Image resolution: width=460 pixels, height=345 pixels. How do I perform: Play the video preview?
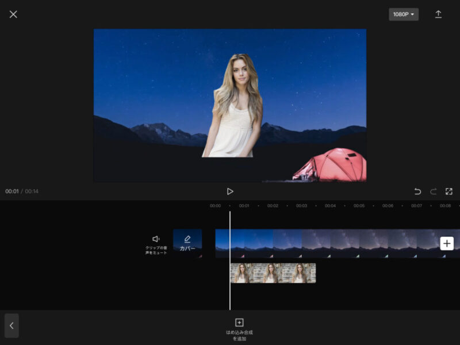[x=230, y=191]
